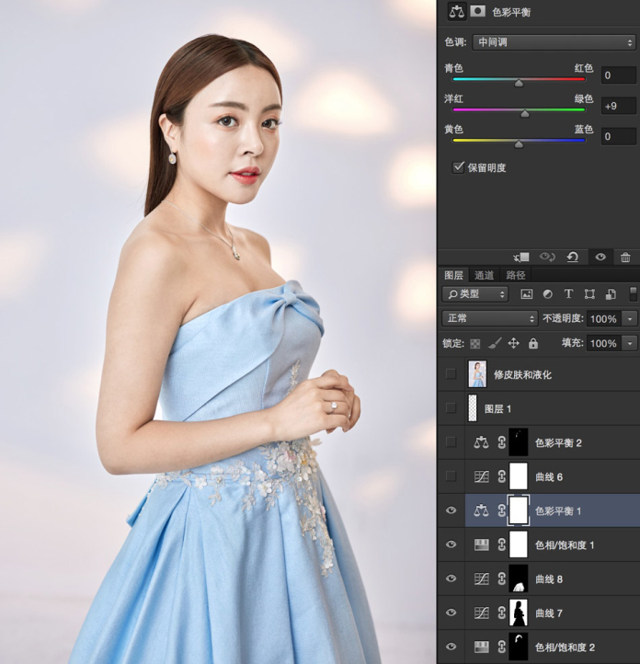Hide the 色相/饱和度 2 layer

tap(451, 647)
